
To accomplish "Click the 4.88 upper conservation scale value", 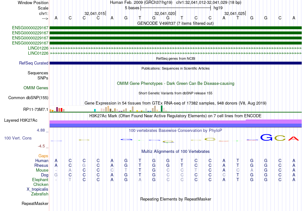I will click(41, 130).
